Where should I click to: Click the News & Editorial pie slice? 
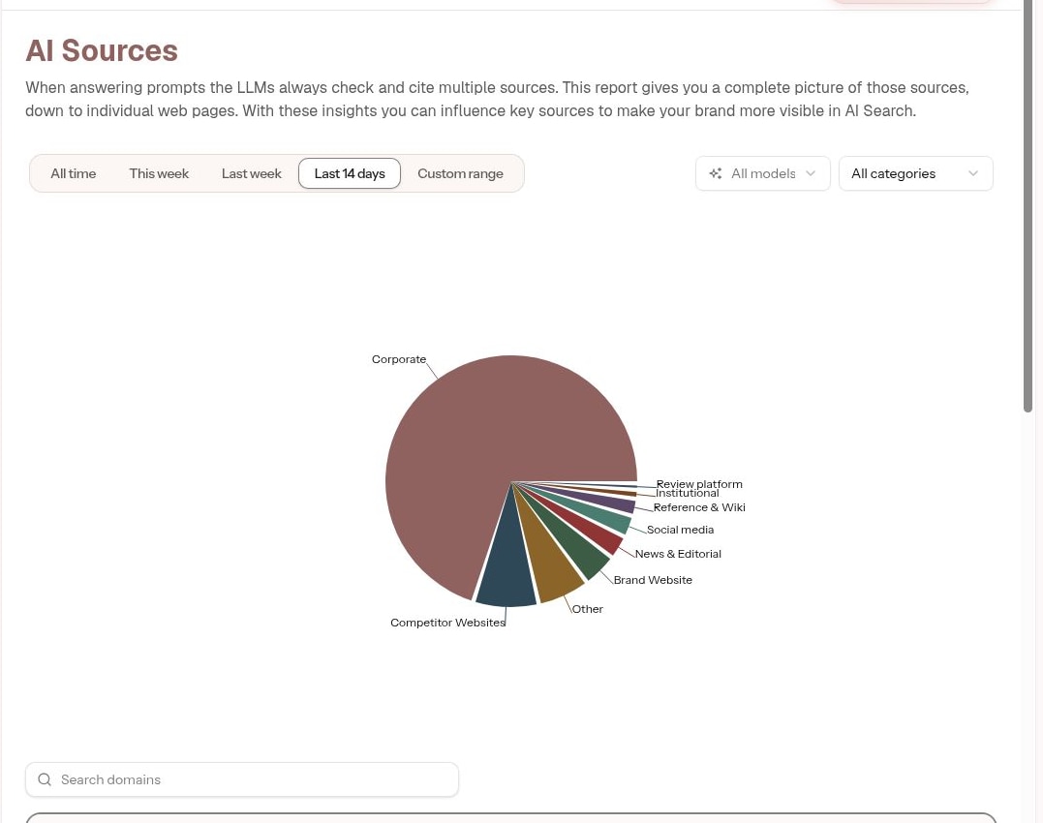[594, 531]
